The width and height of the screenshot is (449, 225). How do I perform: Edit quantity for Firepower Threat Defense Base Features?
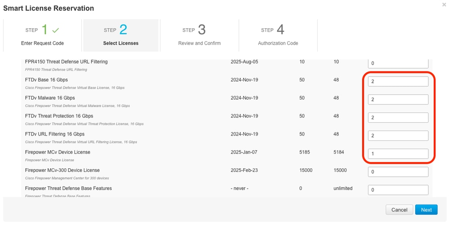coord(398,190)
